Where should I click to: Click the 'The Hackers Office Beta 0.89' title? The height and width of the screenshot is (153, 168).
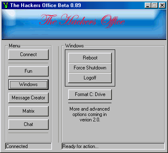coord(46,5)
